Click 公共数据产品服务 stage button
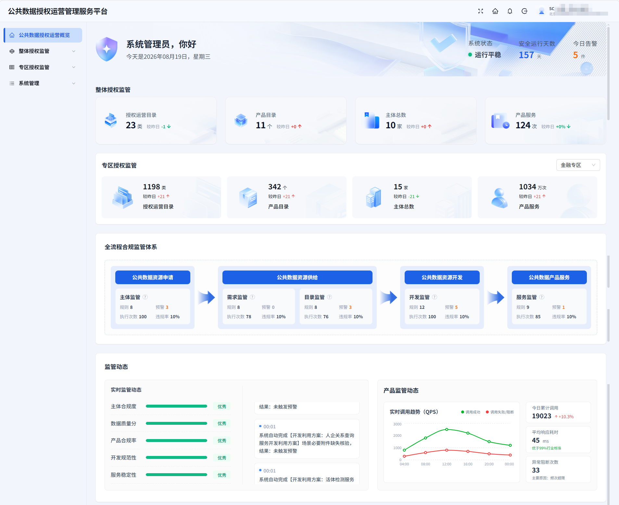619x505 pixels. click(x=549, y=277)
